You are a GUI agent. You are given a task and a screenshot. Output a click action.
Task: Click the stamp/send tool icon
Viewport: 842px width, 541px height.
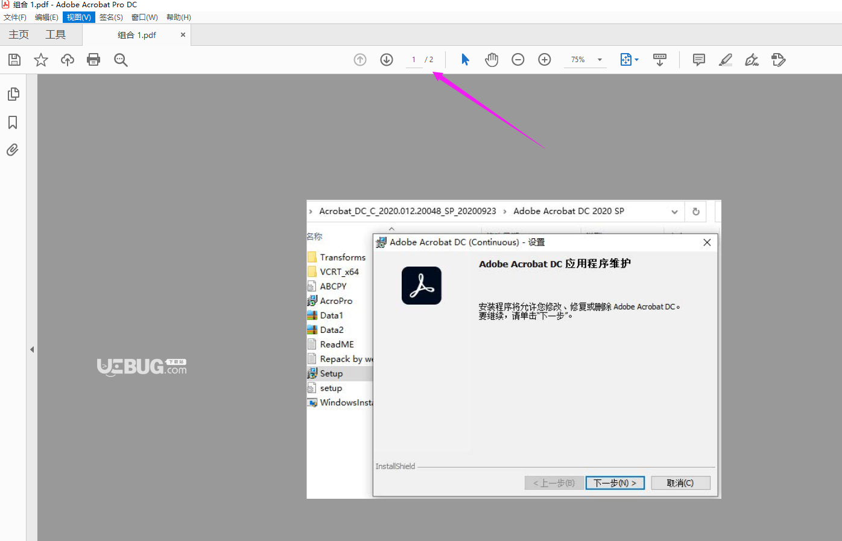coord(779,60)
